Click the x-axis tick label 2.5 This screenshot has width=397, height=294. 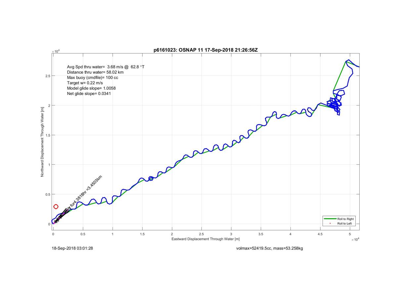tap(201, 234)
